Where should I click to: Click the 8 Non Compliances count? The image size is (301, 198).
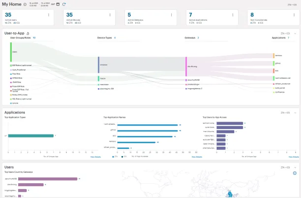pyautogui.click(x=252, y=15)
